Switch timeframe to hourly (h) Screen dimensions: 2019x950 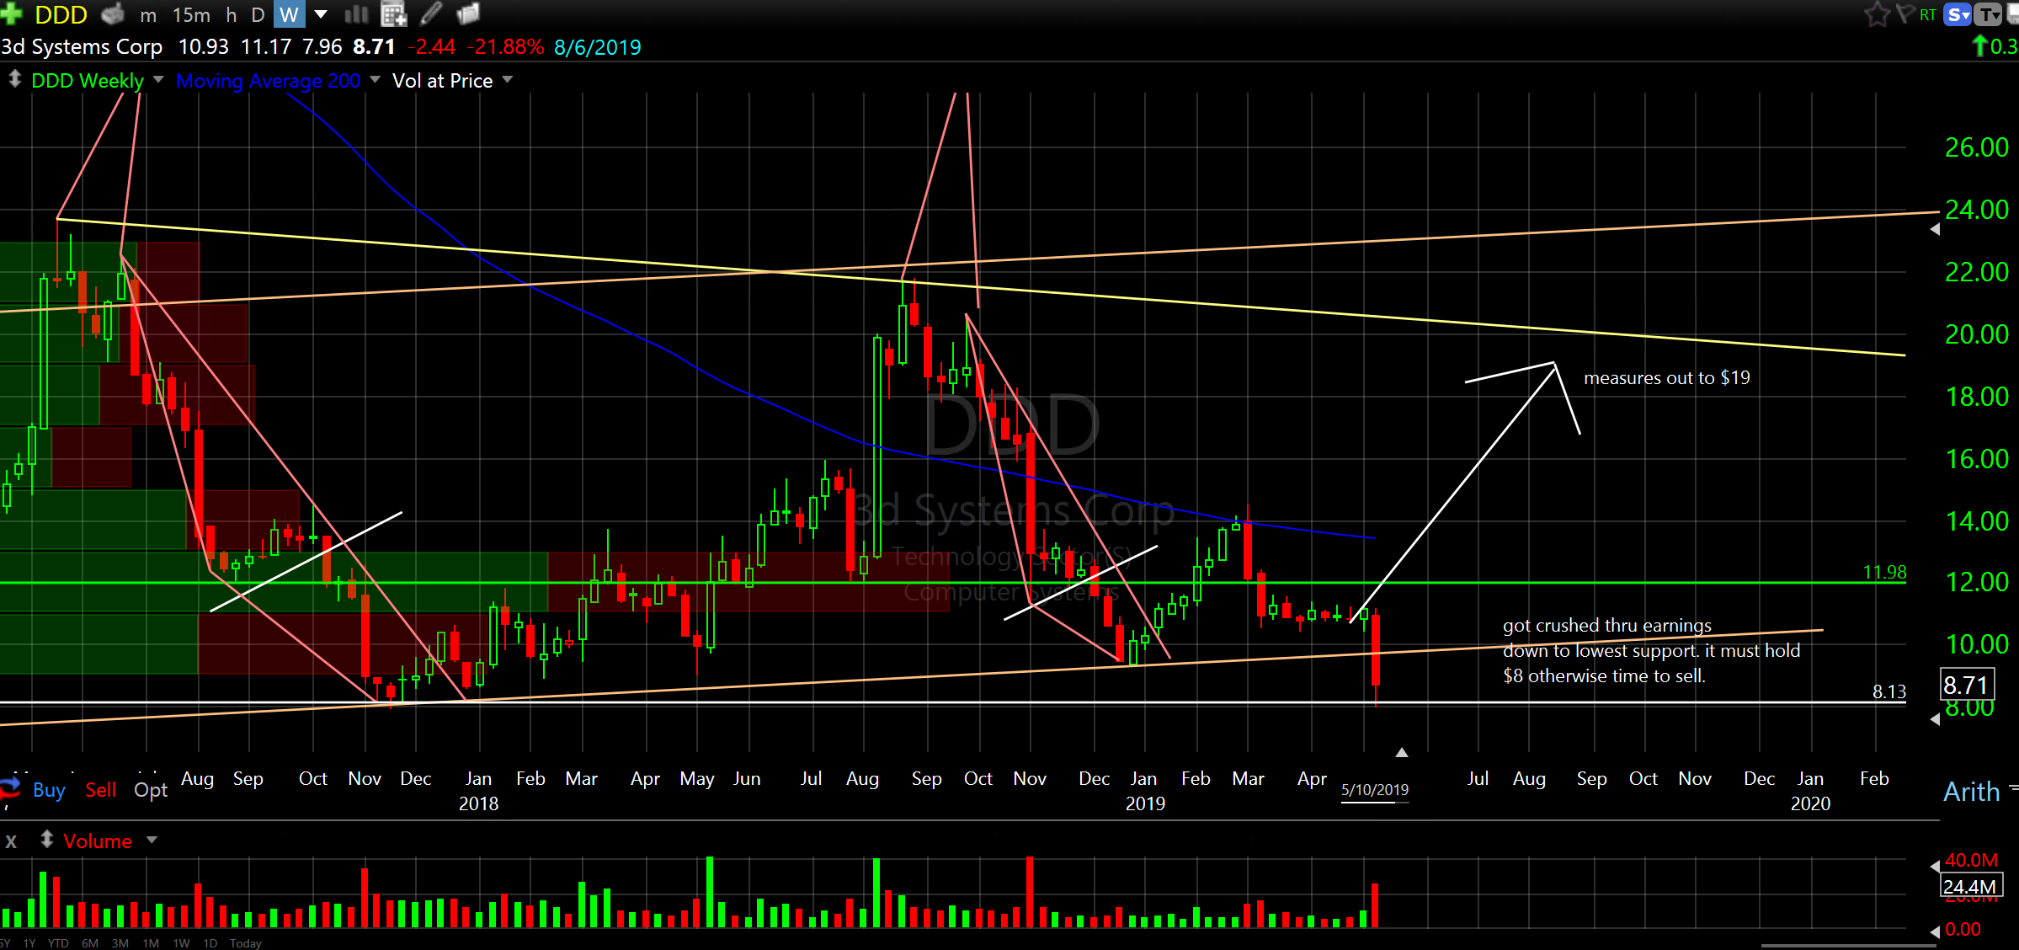[232, 15]
